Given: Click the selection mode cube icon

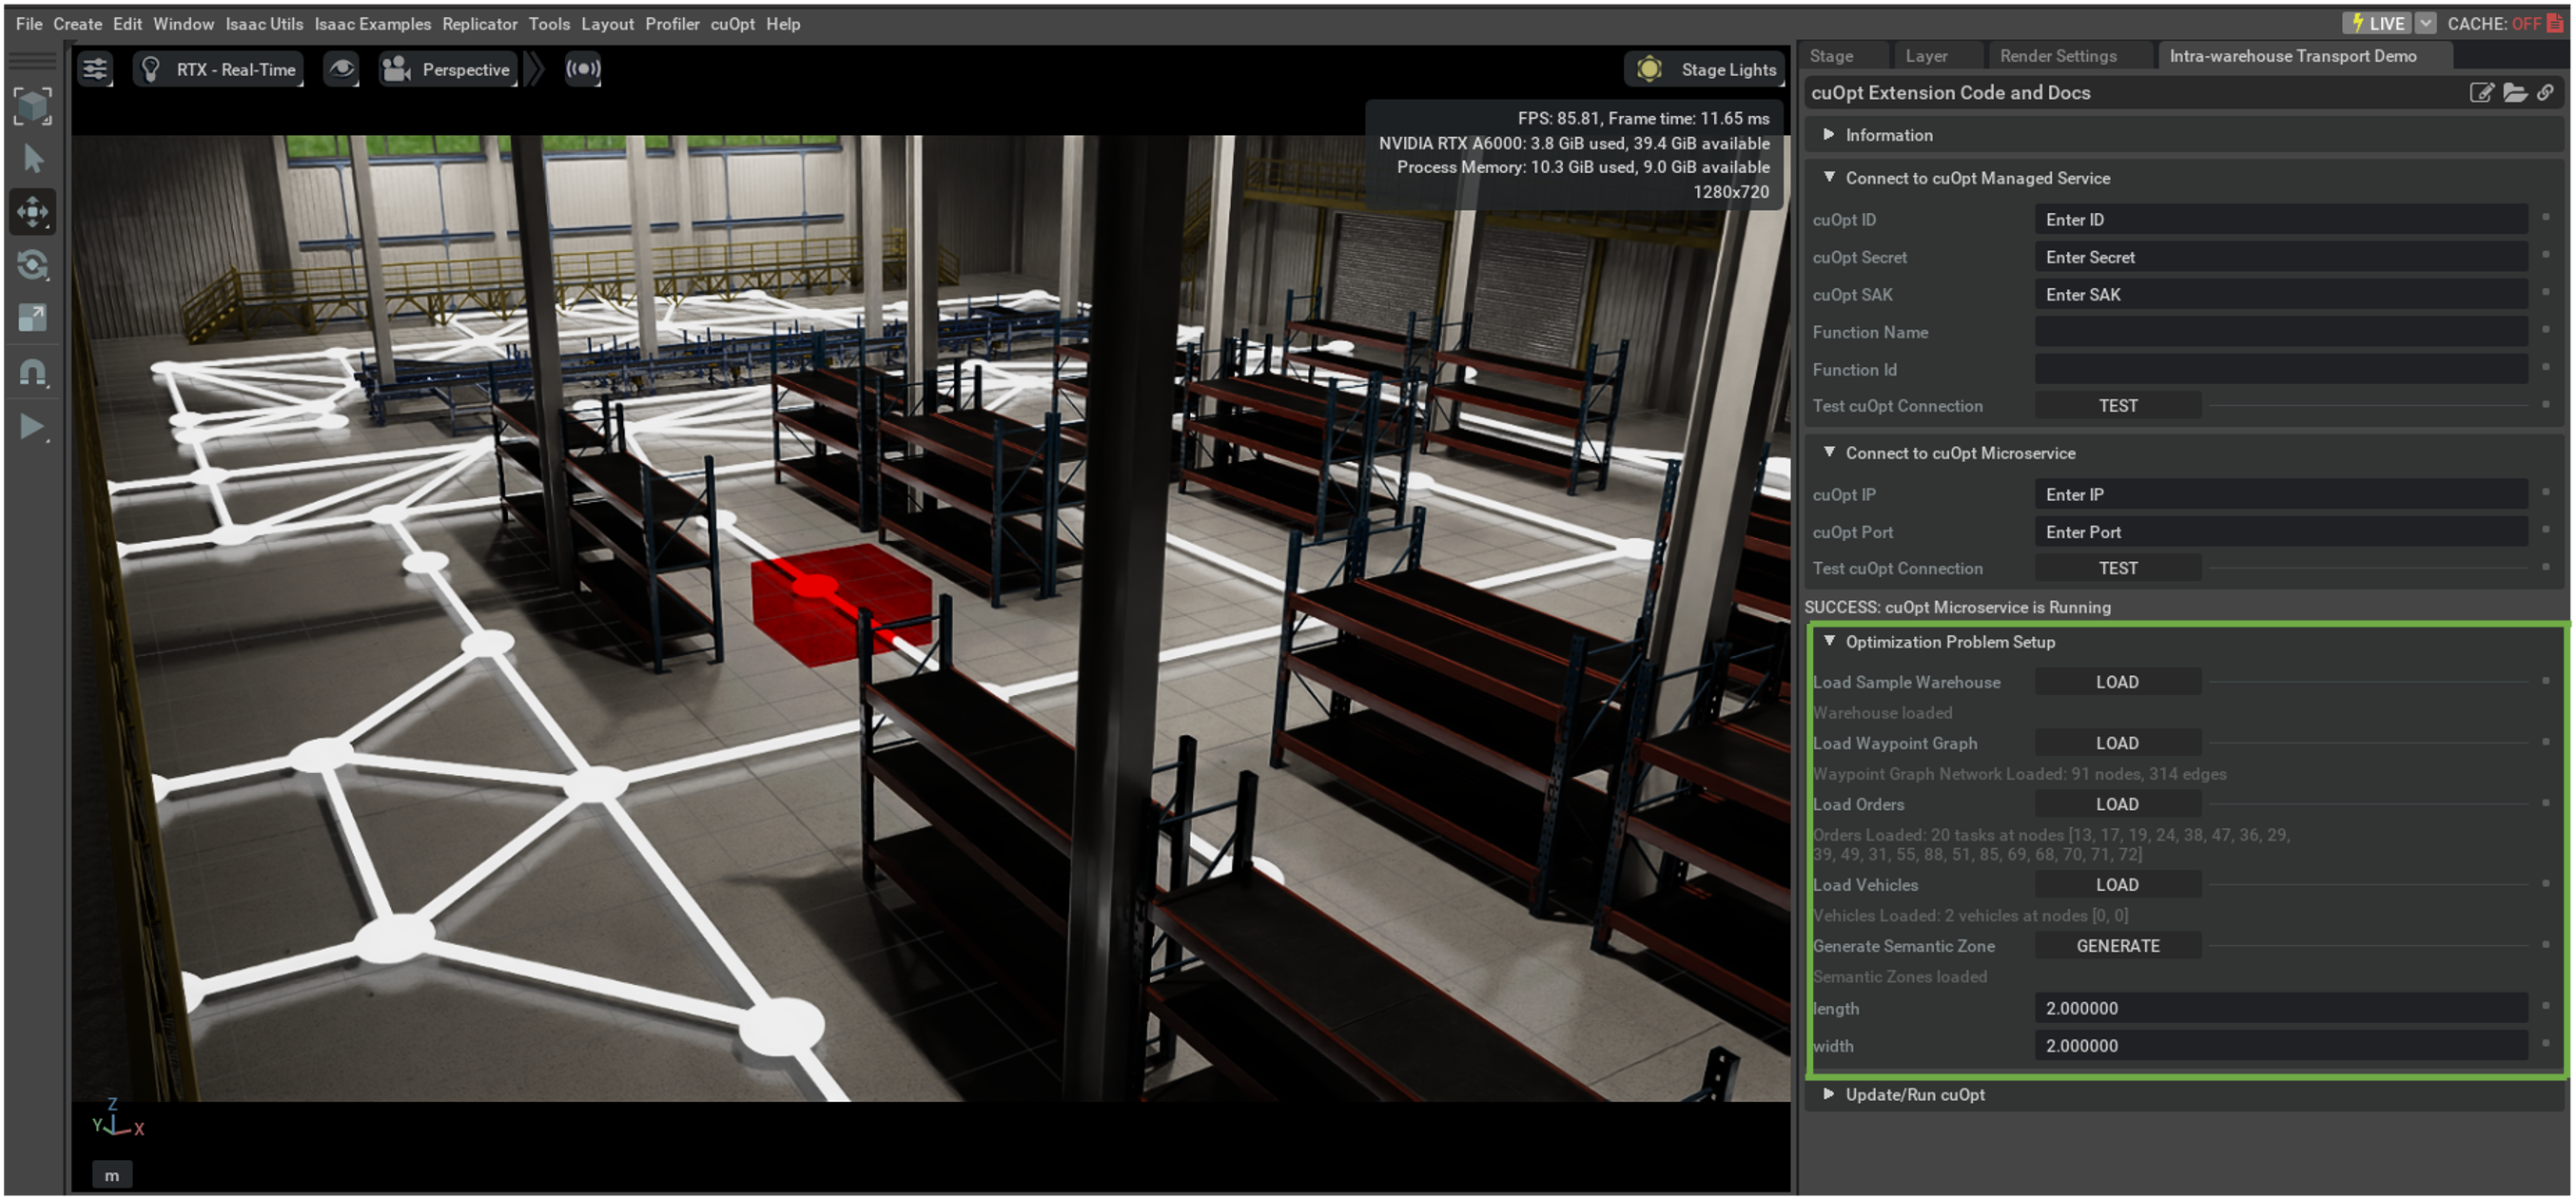Looking at the screenshot, I should pos(33,106).
